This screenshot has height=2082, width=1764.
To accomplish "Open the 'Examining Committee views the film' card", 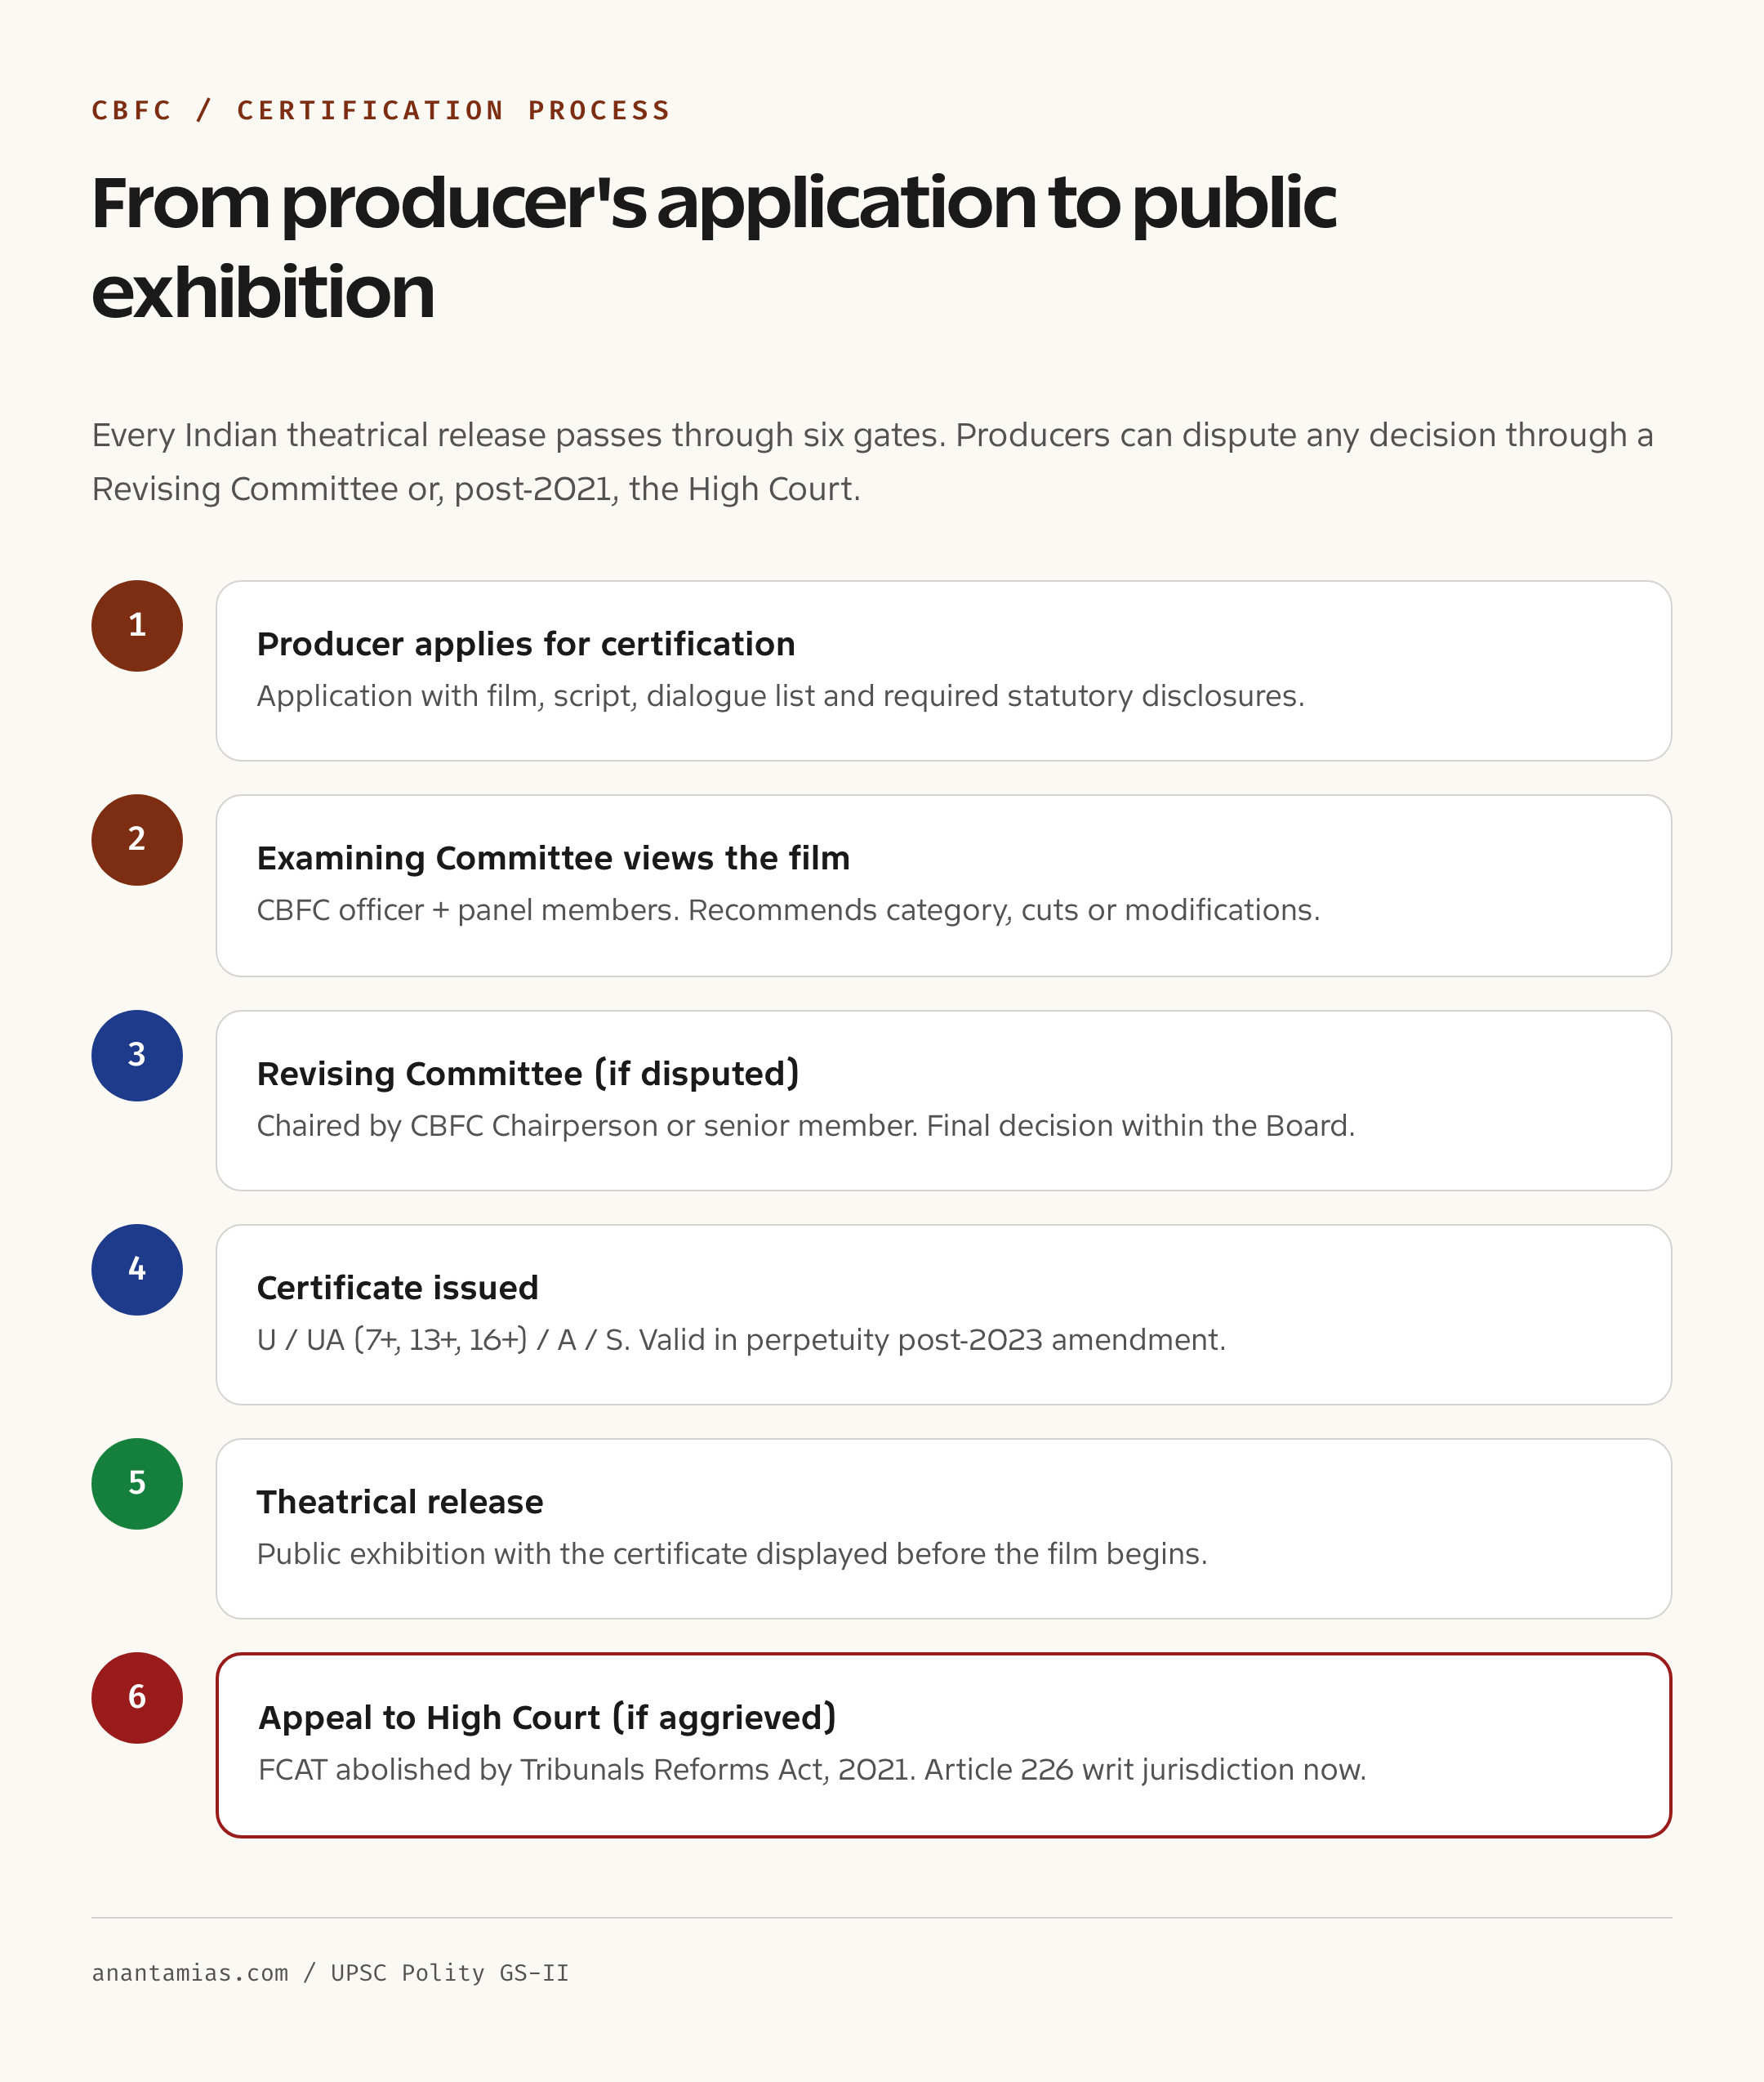I will 943,886.
